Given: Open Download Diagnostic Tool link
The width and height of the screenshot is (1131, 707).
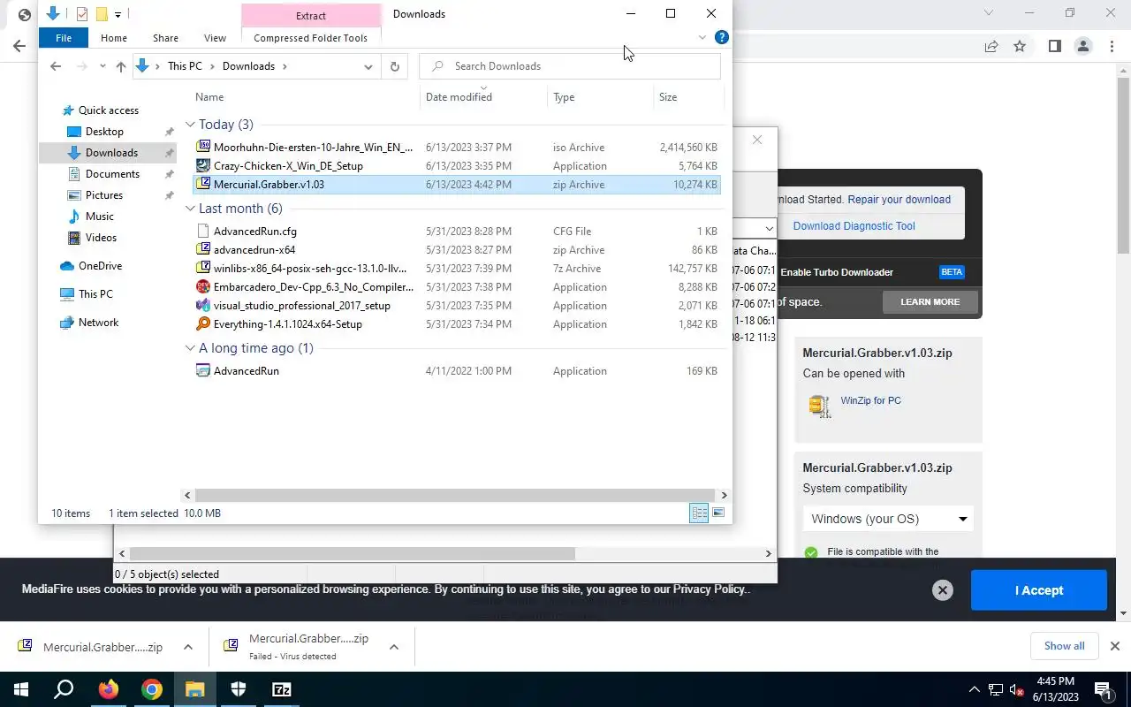Looking at the screenshot, I should 854,226.
